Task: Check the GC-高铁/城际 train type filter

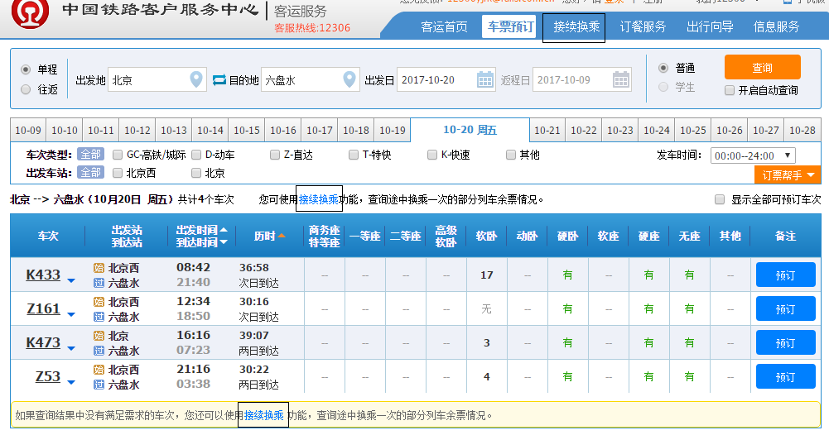Action: coord(117,155)
